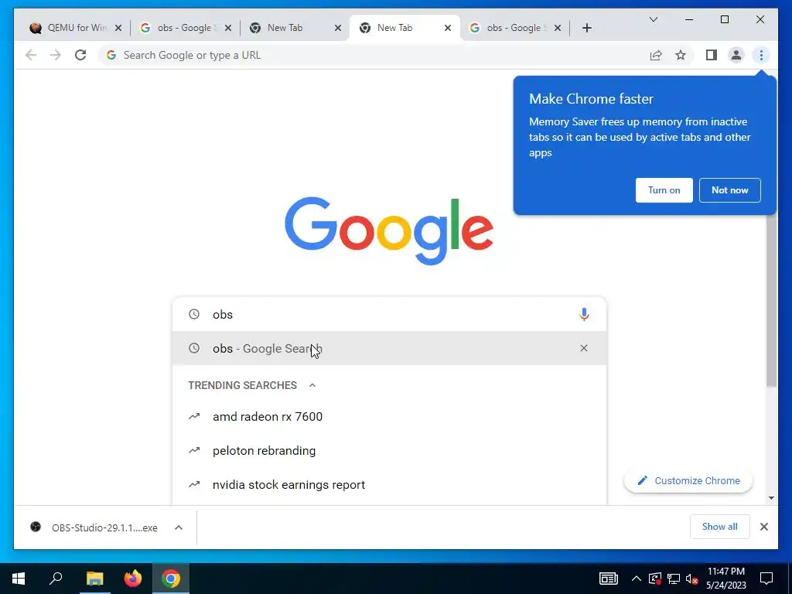The image size is (792, 594).
Task: Close the first 'obs - Google' tab
Action: point(228,28)
